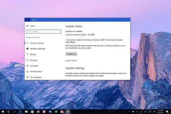This screenshot has height=114, width=171.
Task: Click the Recovery history clock icon
Action: (27, 60)
